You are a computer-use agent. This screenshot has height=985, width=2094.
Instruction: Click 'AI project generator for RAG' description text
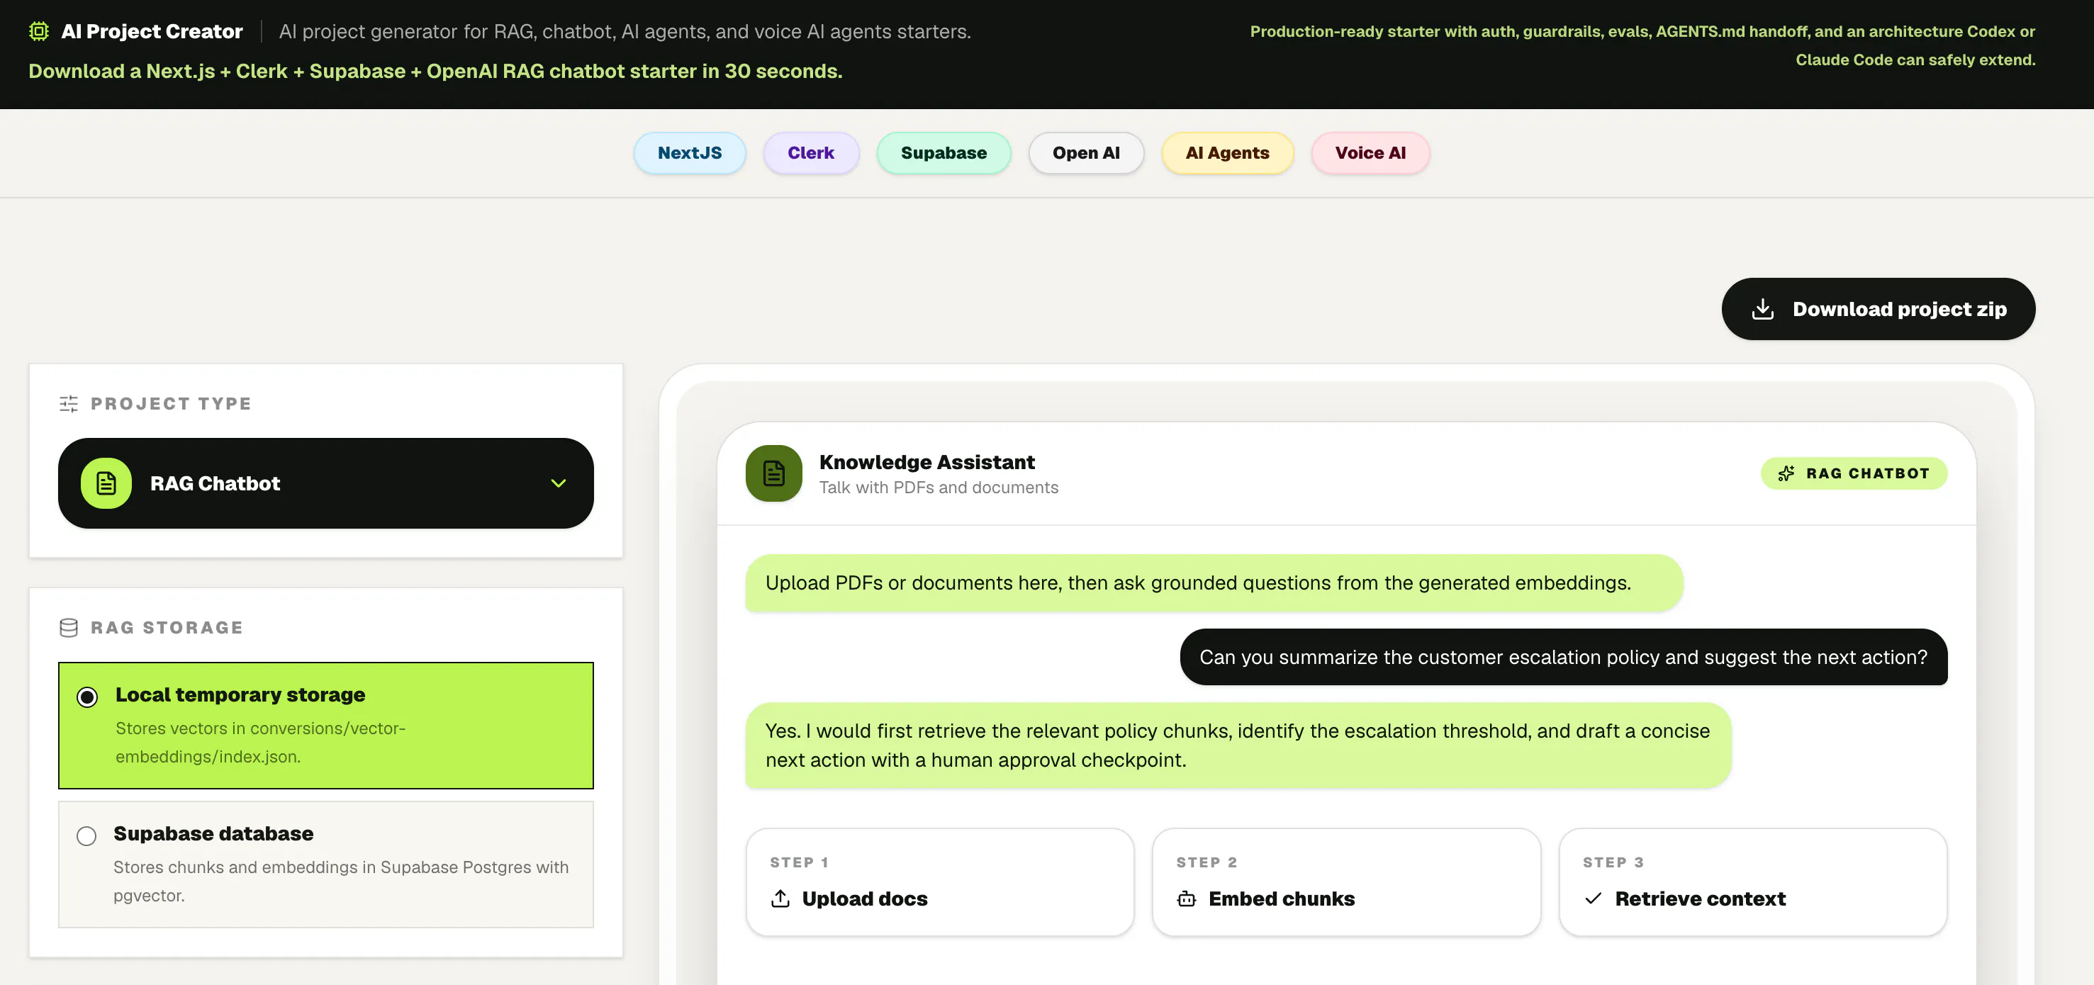(625, 32)
